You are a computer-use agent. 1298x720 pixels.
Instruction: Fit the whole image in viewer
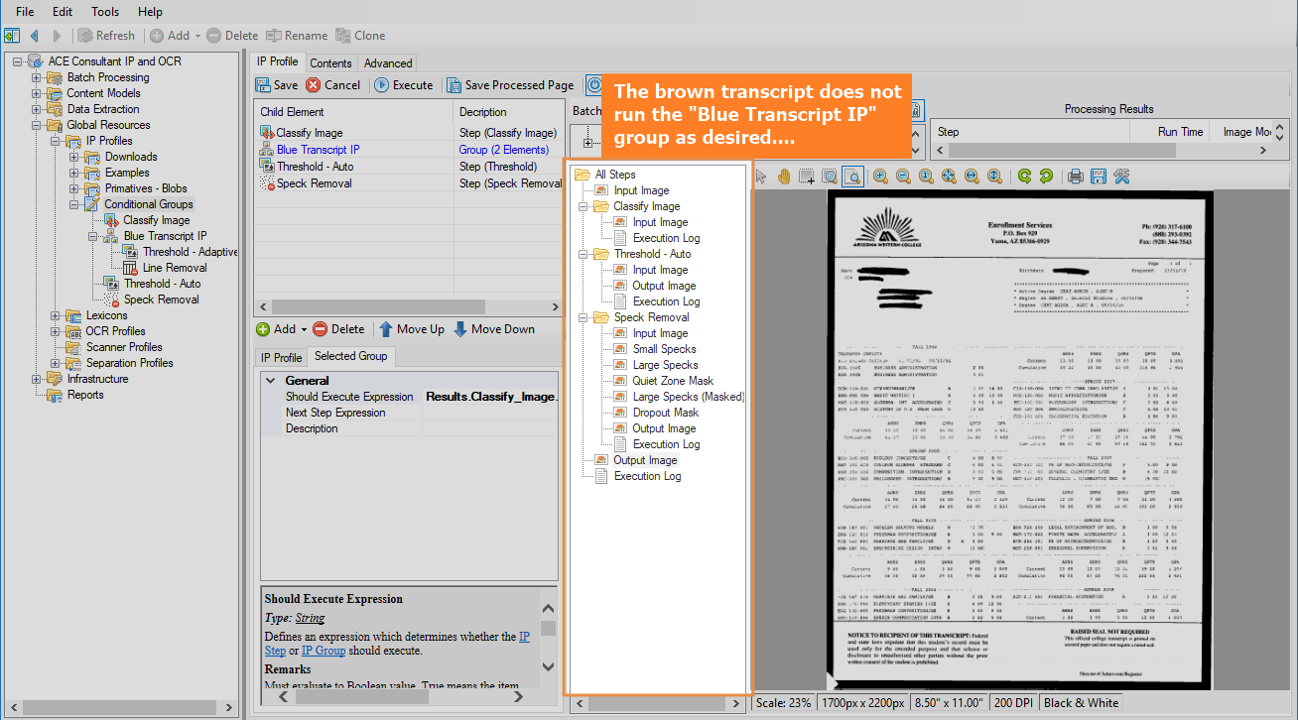point(949,177)
